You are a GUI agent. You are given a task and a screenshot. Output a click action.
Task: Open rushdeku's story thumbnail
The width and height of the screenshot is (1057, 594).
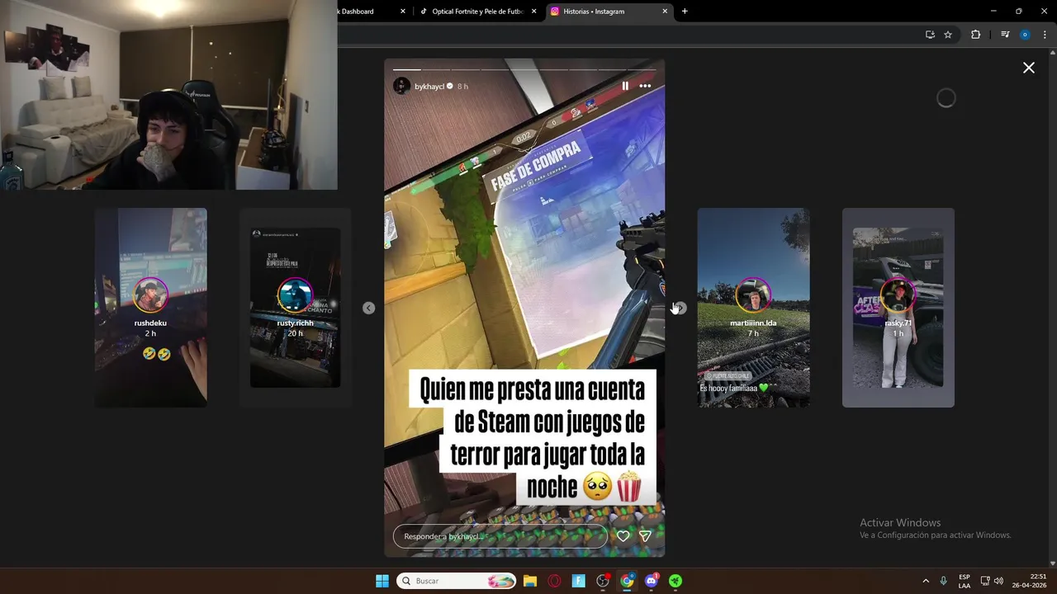point(150,308)
